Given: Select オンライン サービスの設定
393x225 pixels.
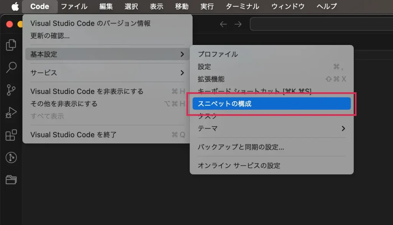Looking at the screenshot, I should [x=272, y=165].
